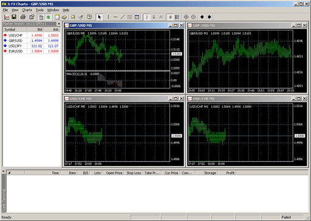Toggle chart shift button in toolbar

(x=177, y=17)
